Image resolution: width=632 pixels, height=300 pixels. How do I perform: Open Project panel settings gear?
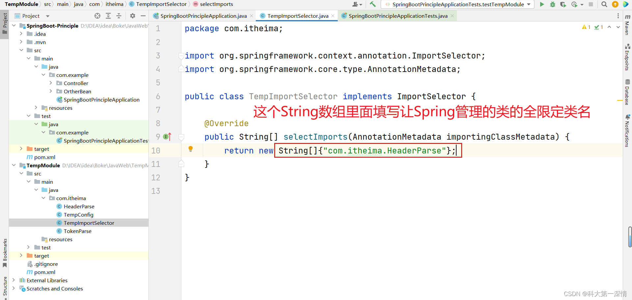[x=132, y=16]
